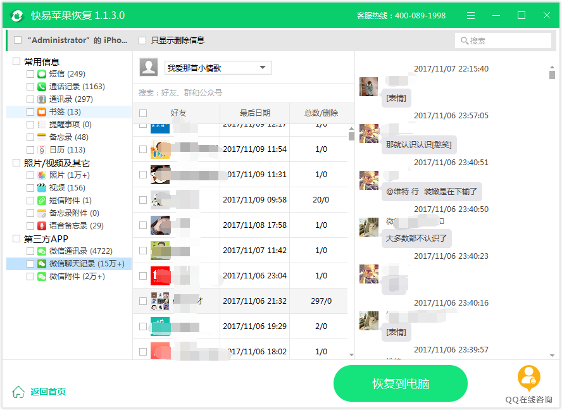Select 微信附件 (2万+) in the tree
The width and height of the screenshot is (562, 410).
(77, 276)
